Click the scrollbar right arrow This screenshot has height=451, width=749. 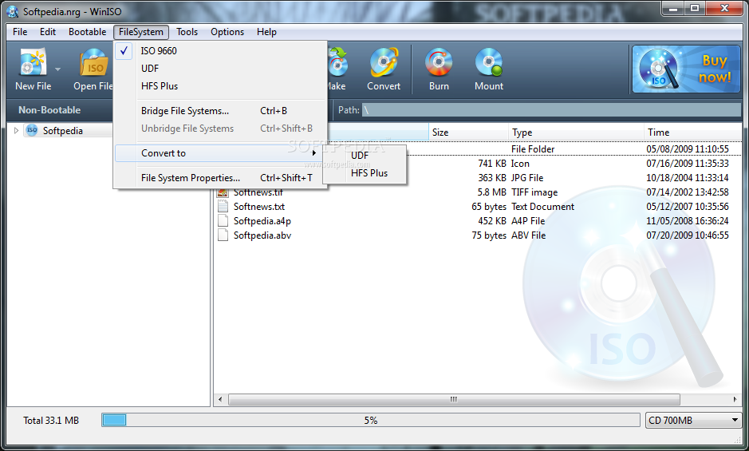pos(735,399)
